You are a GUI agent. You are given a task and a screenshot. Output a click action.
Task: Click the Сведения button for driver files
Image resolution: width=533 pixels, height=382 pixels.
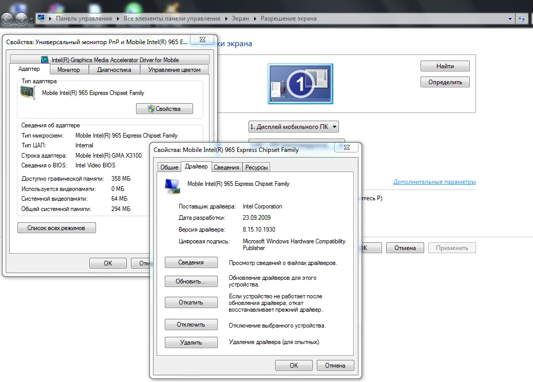(191, 262)
